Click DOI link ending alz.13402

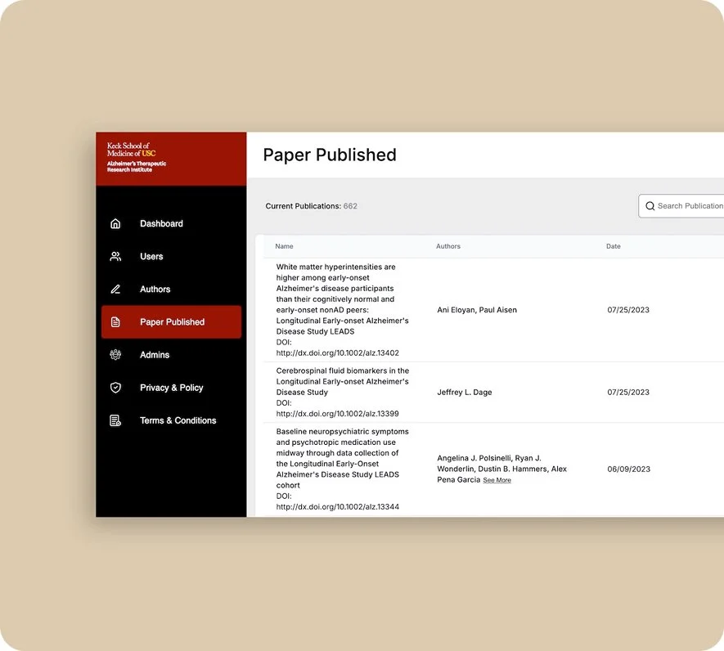[338, 352]
